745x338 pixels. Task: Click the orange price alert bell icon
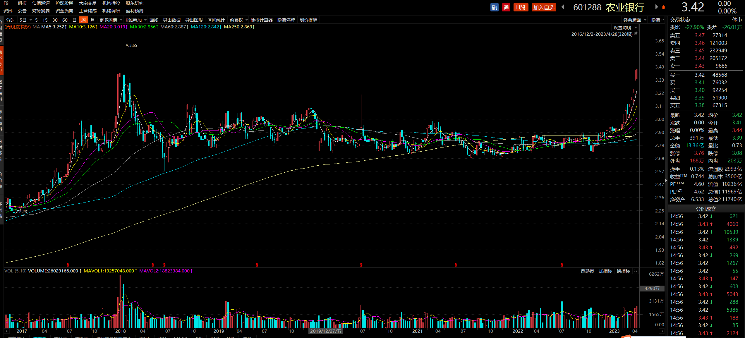[663, 7]
